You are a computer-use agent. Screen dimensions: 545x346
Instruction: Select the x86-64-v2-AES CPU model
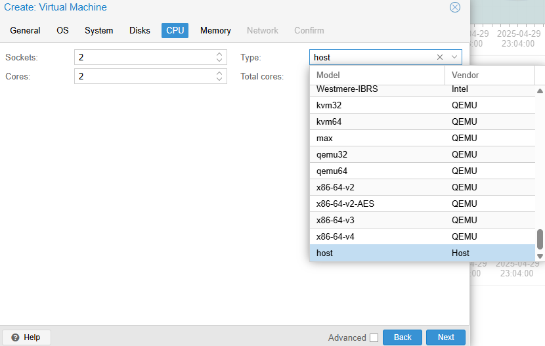click(x=345, y=204)
